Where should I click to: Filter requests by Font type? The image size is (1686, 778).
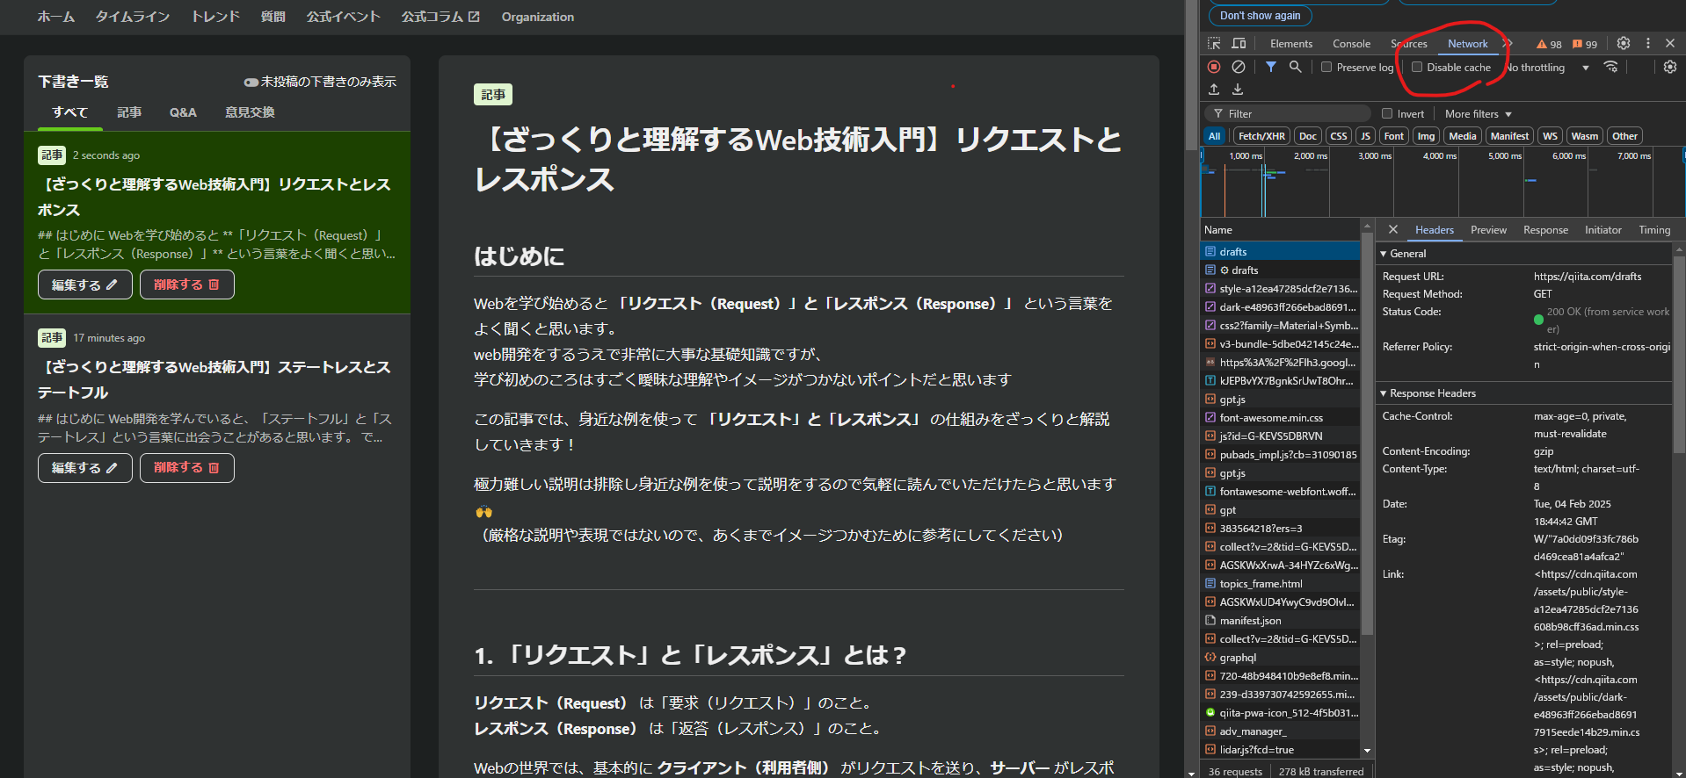[1394, 136]
